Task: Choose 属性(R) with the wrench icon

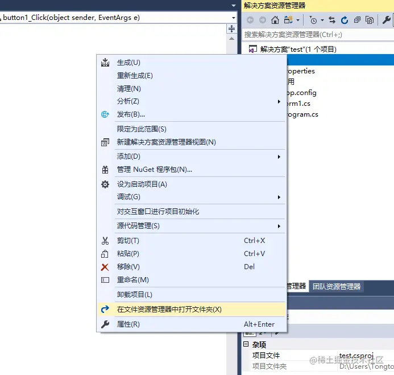Action: pyautogui.click(x=192, y=324)
